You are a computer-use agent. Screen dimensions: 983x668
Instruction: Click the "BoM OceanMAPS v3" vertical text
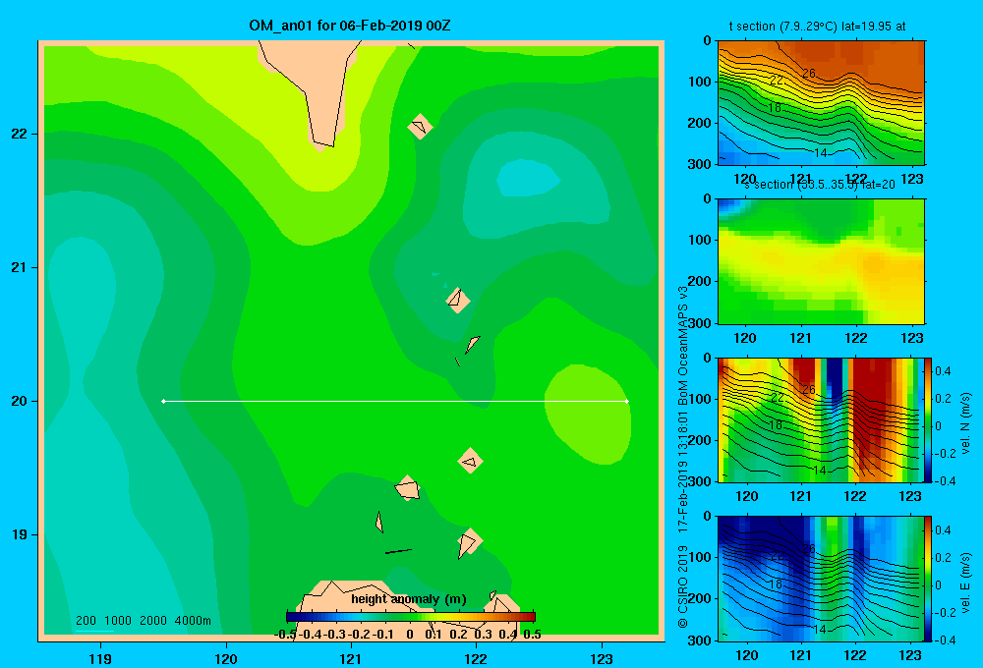[683, 346]
